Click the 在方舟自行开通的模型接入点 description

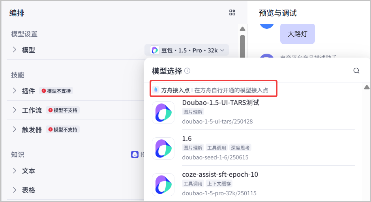click(x=231, y=90)
